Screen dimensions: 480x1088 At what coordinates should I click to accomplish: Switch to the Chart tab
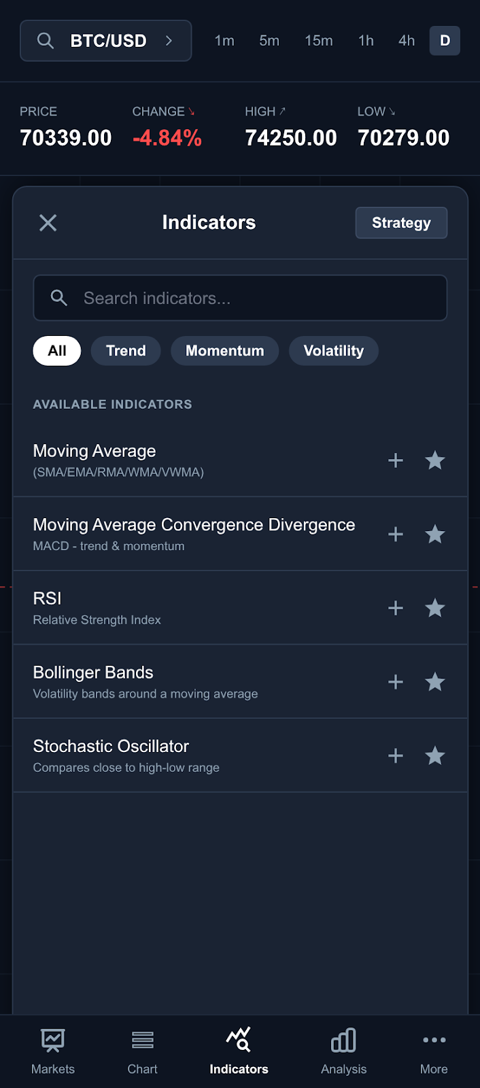coord(142,1051)
